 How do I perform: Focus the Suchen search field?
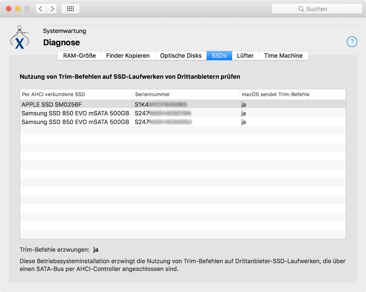tap(317, 9)
